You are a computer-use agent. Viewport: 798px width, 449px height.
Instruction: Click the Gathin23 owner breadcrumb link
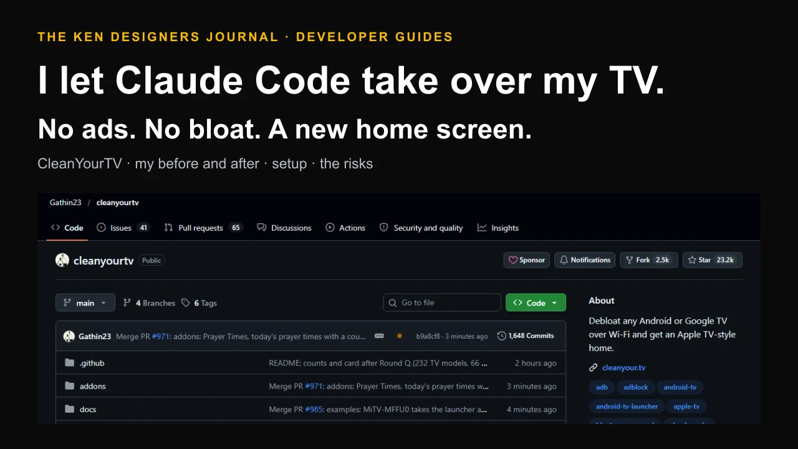point(65,203)
